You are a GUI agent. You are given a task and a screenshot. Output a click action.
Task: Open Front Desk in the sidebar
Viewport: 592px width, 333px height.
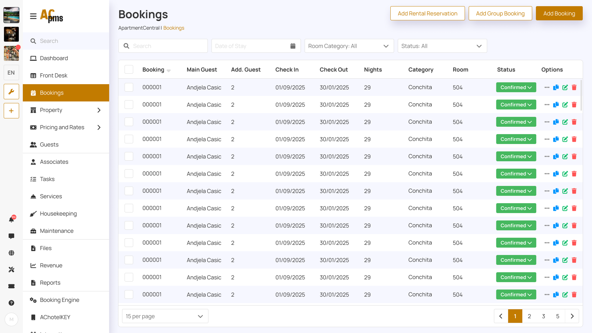54,76
